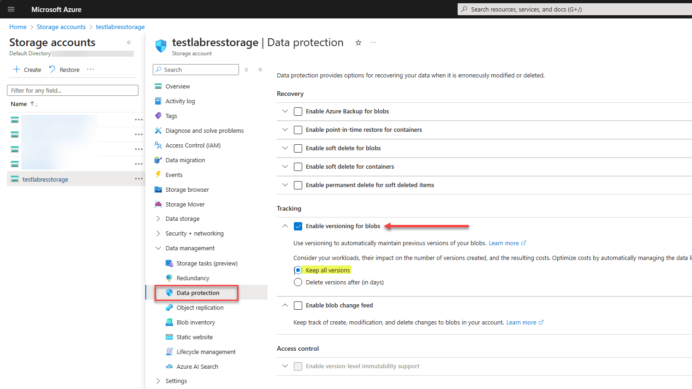The height and width of the screenshot is (389, 692).
Task: Open the ellipsis menu next to page title
Action: pyautogui.click(x=373, y=42)
